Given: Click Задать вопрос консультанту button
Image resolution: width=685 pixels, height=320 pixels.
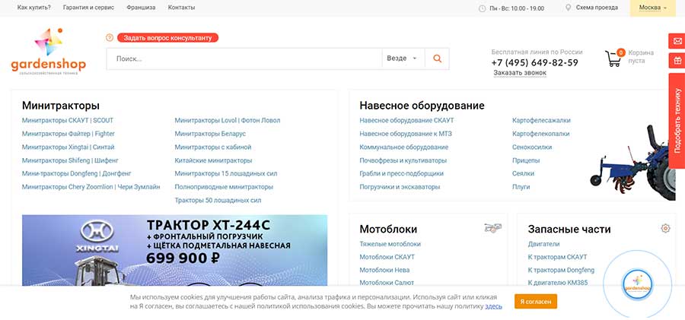Looking at the screenshot, I should pyautogui.click(x=167, y=38).
